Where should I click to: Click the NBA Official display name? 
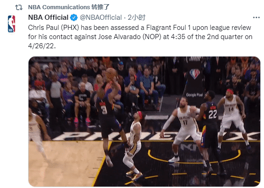48,17
